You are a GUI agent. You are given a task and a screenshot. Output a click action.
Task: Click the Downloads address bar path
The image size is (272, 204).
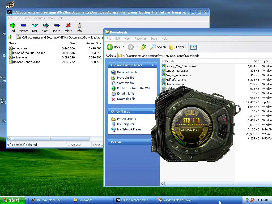pyautogui.click(x=161, y=56)
